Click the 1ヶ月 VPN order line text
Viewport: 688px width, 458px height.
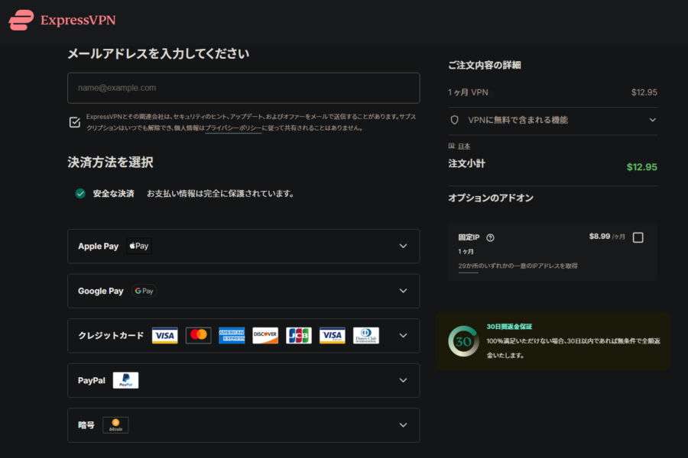tap(468, 92)
